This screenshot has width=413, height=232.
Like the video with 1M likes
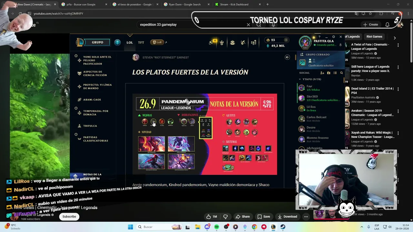212,217
